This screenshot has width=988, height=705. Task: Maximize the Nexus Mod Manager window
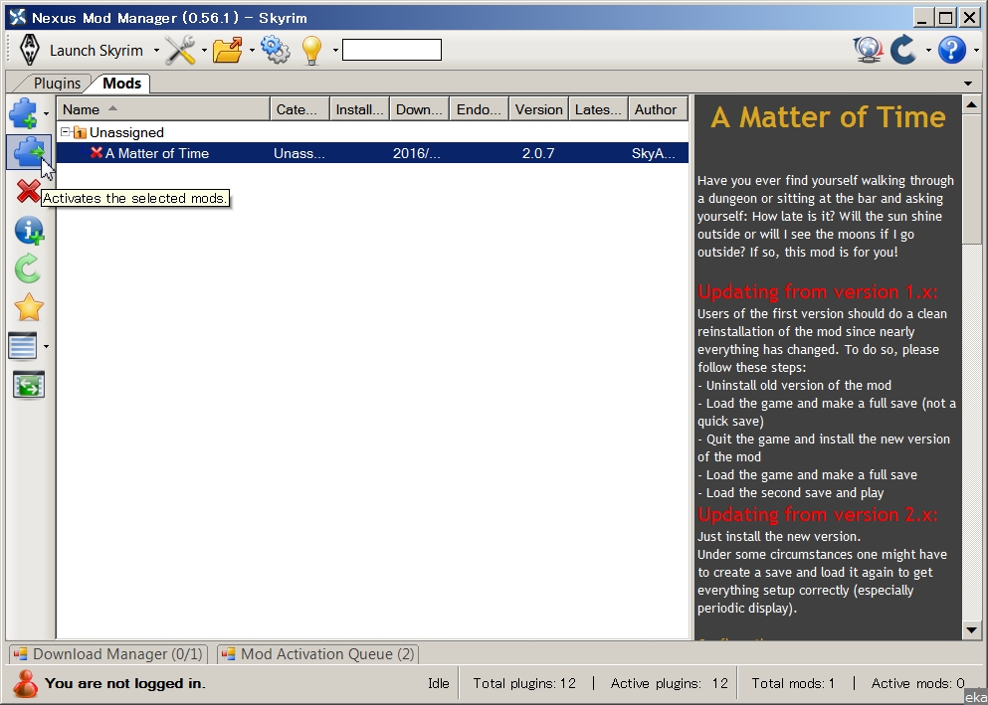coord(946,18)
